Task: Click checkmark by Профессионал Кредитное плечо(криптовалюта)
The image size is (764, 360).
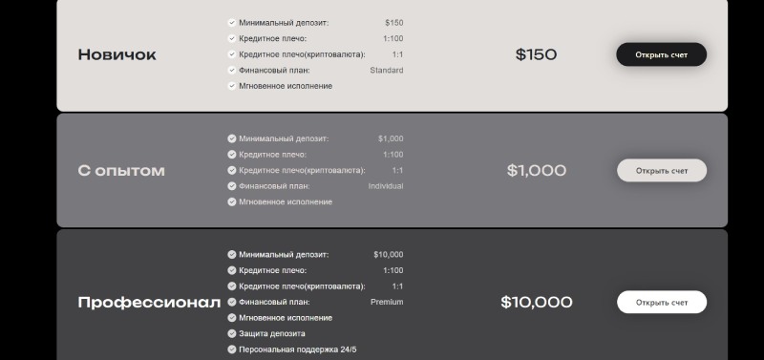Action: 232,286
